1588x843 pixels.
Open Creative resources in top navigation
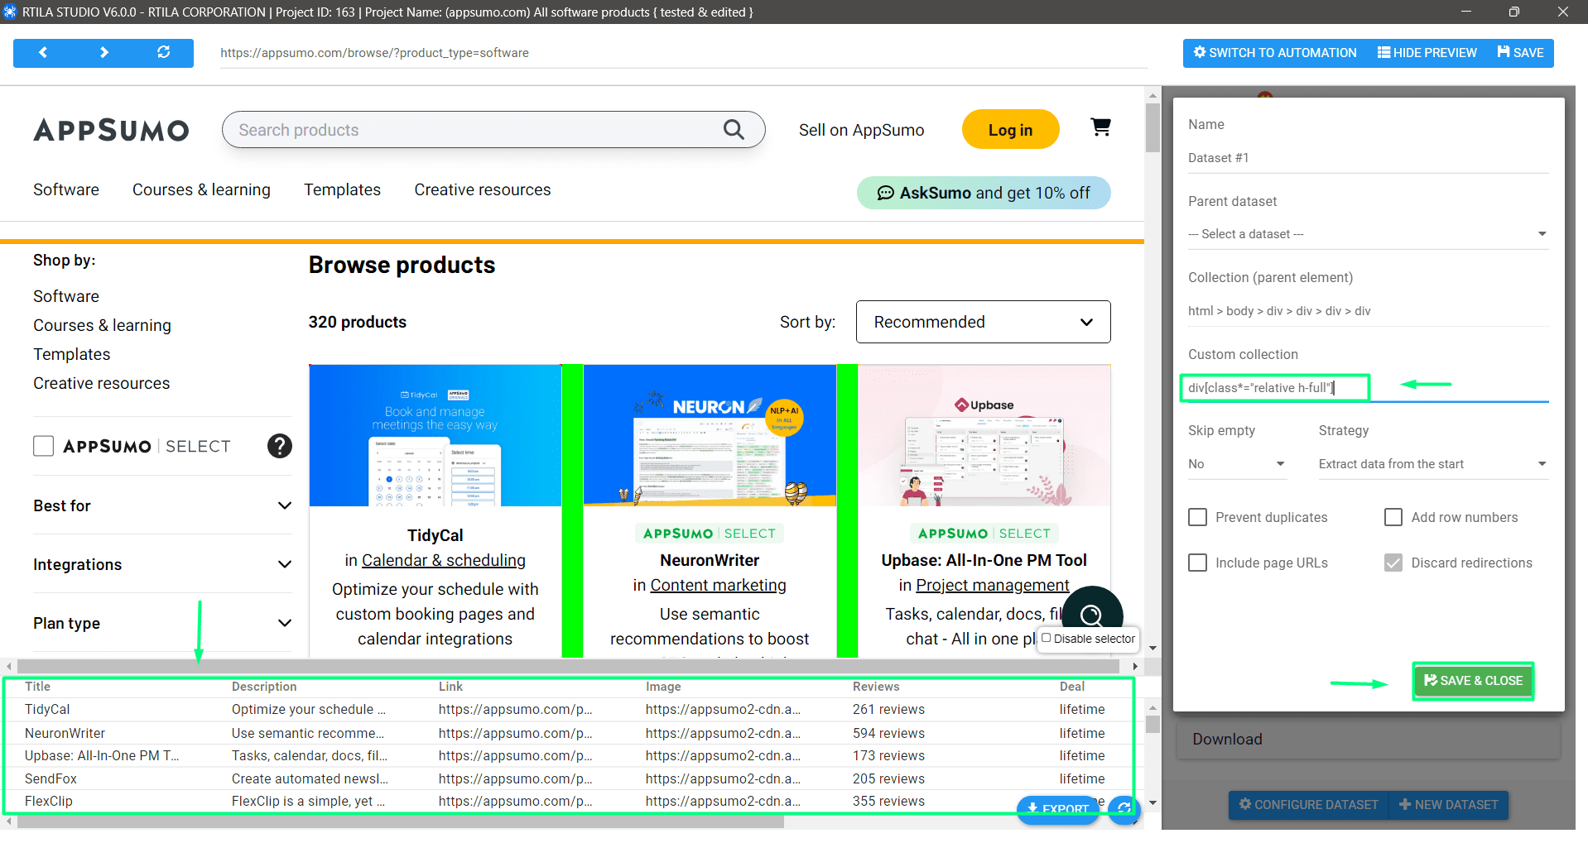483,189
